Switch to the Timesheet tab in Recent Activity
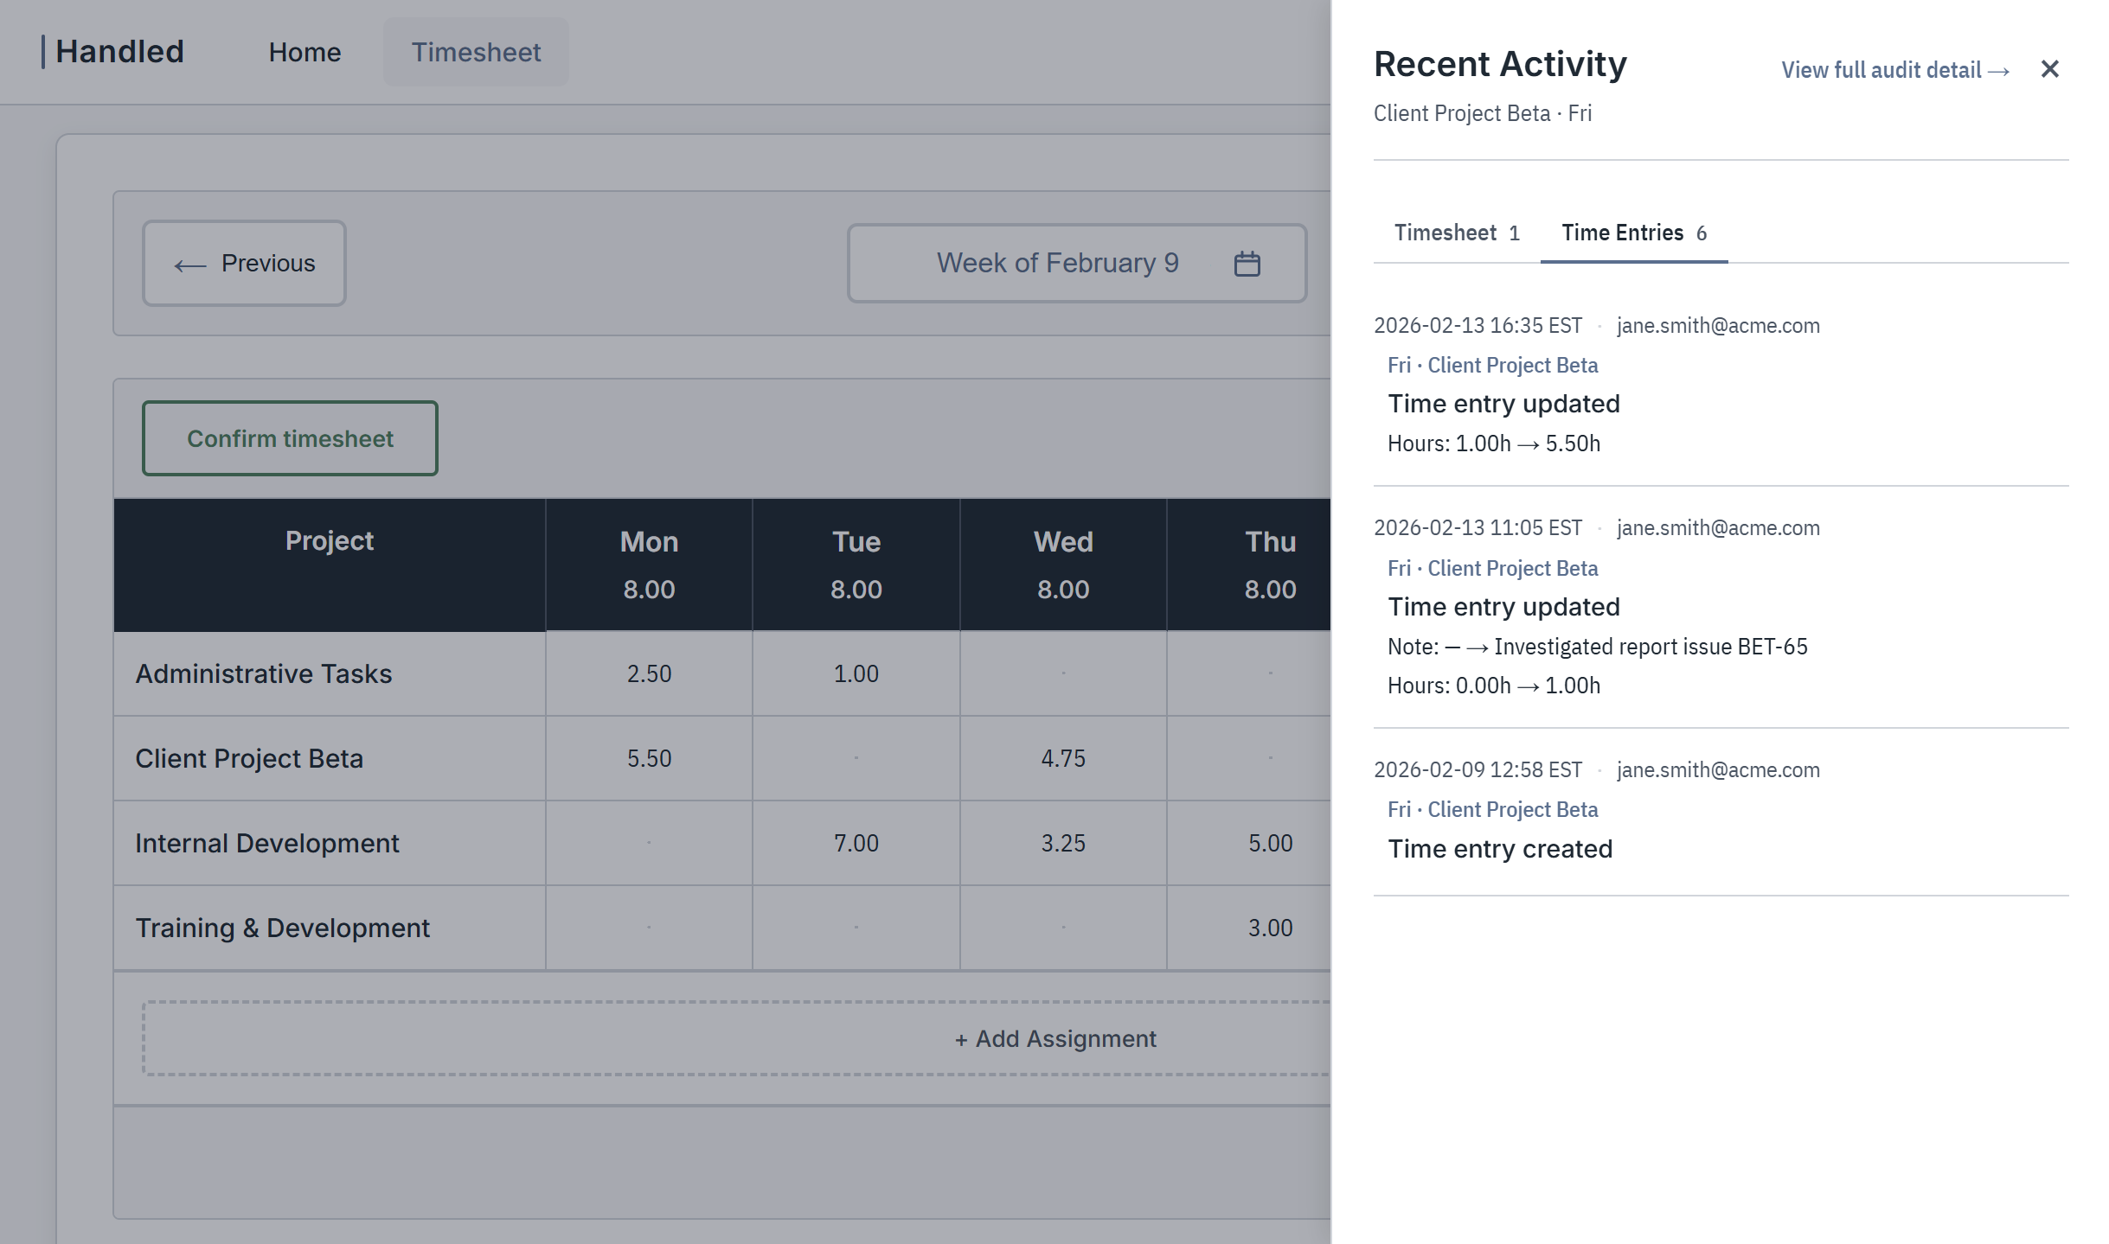The height and width of the screenshot is (1244, 2109). pos(1447,232)
